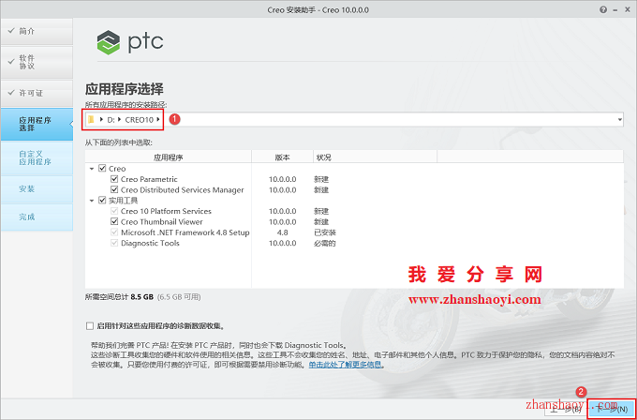This screenshot has width=637, height=420.
Task: Click 已安装 status text
Action: 325,232
